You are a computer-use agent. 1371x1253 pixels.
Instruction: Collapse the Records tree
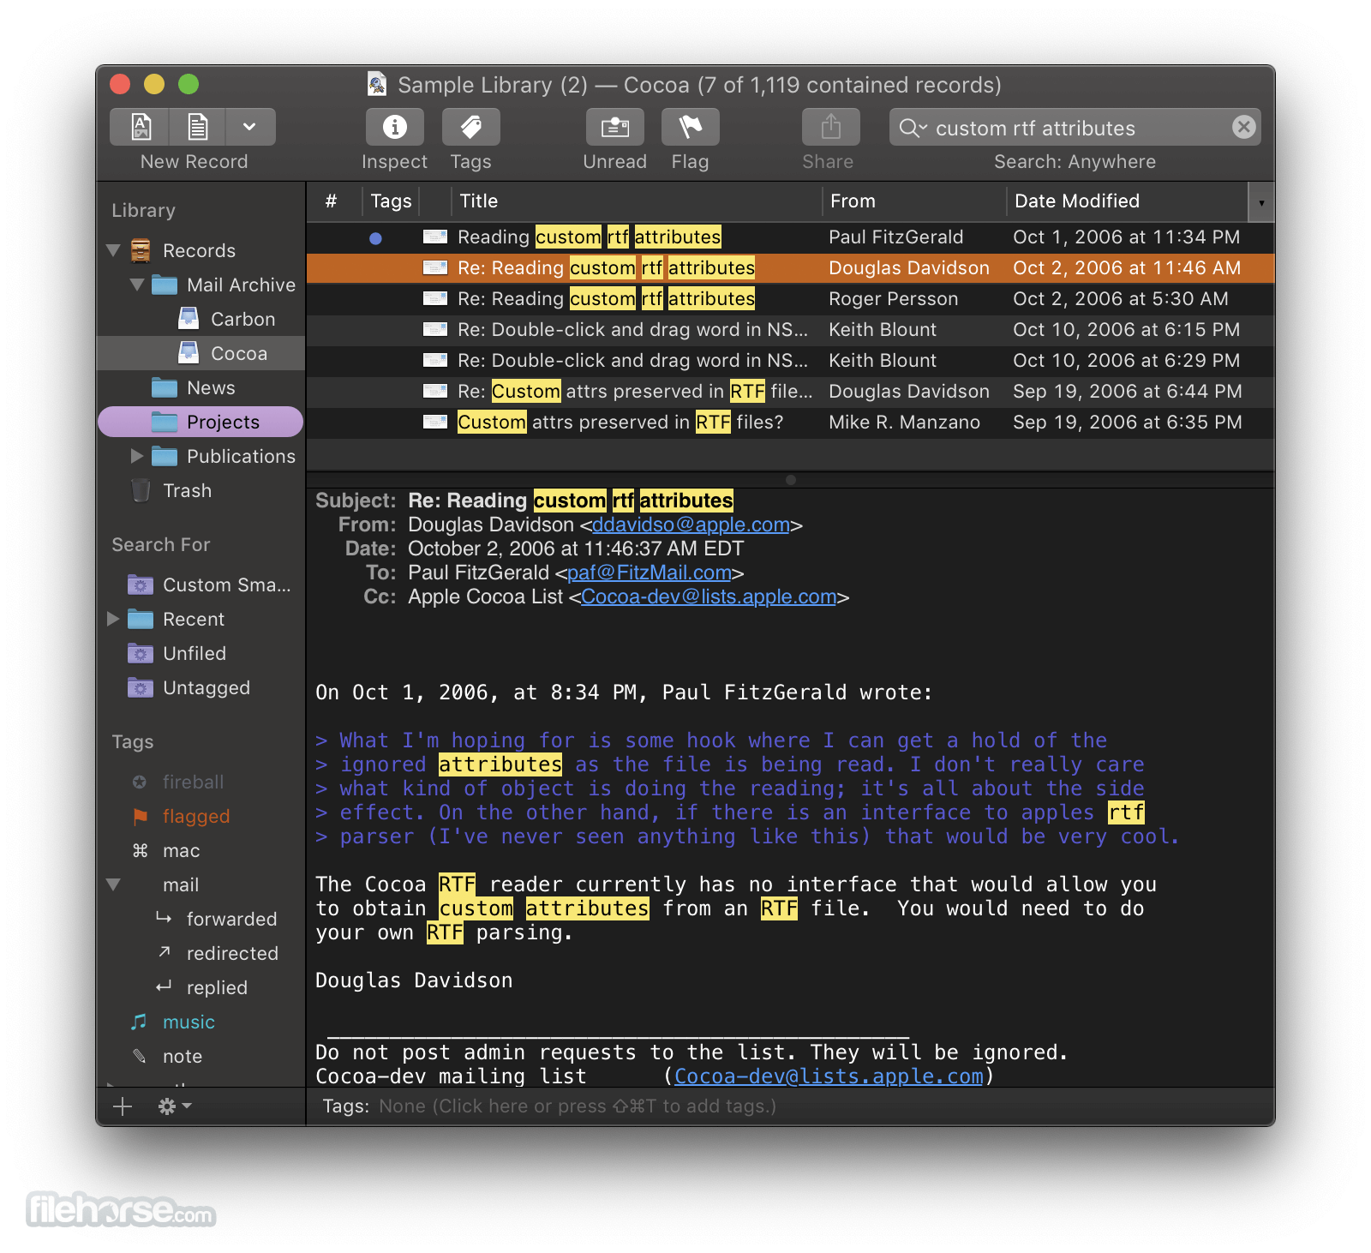tap(113, 250)
